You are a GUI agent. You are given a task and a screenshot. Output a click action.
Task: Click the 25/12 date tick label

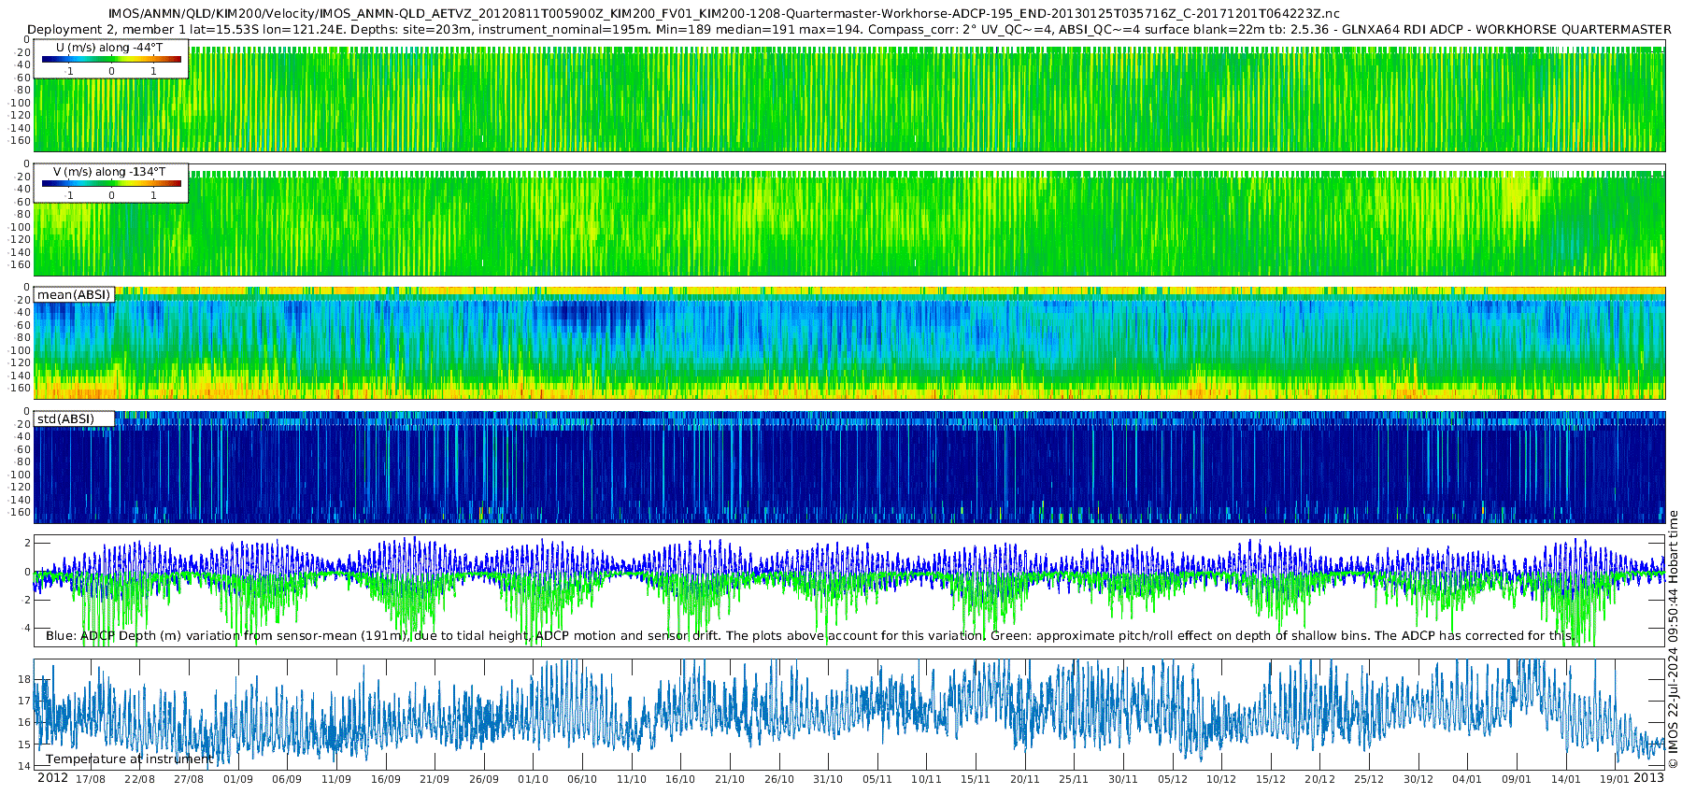click(x=1369, y=779)
